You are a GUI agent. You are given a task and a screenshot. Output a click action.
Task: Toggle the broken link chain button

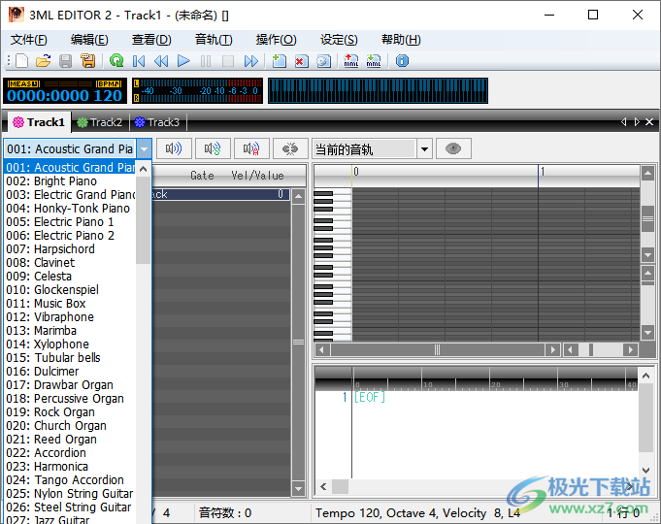coord(290,148)
